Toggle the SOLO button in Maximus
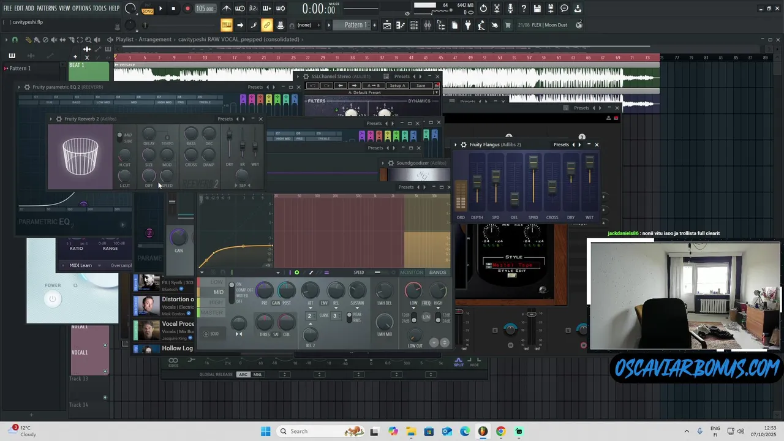The height and width of the screenshot is (441, 784). [211, 334]
